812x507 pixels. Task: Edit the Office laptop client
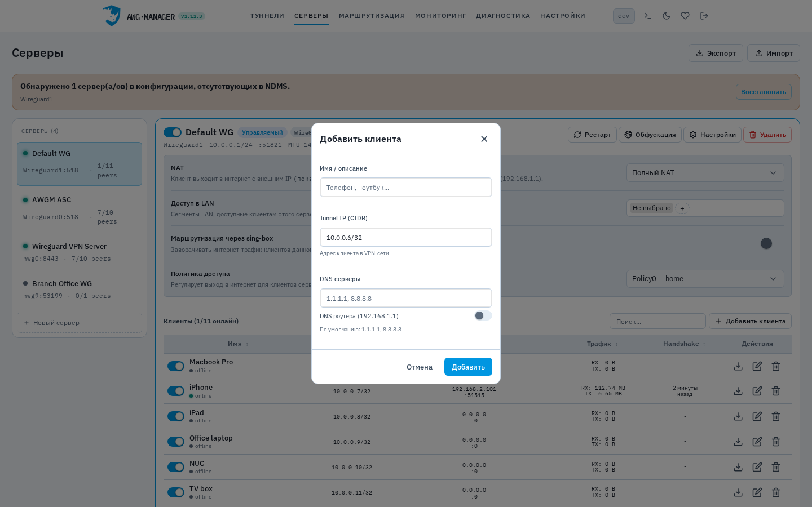point(757,442)
